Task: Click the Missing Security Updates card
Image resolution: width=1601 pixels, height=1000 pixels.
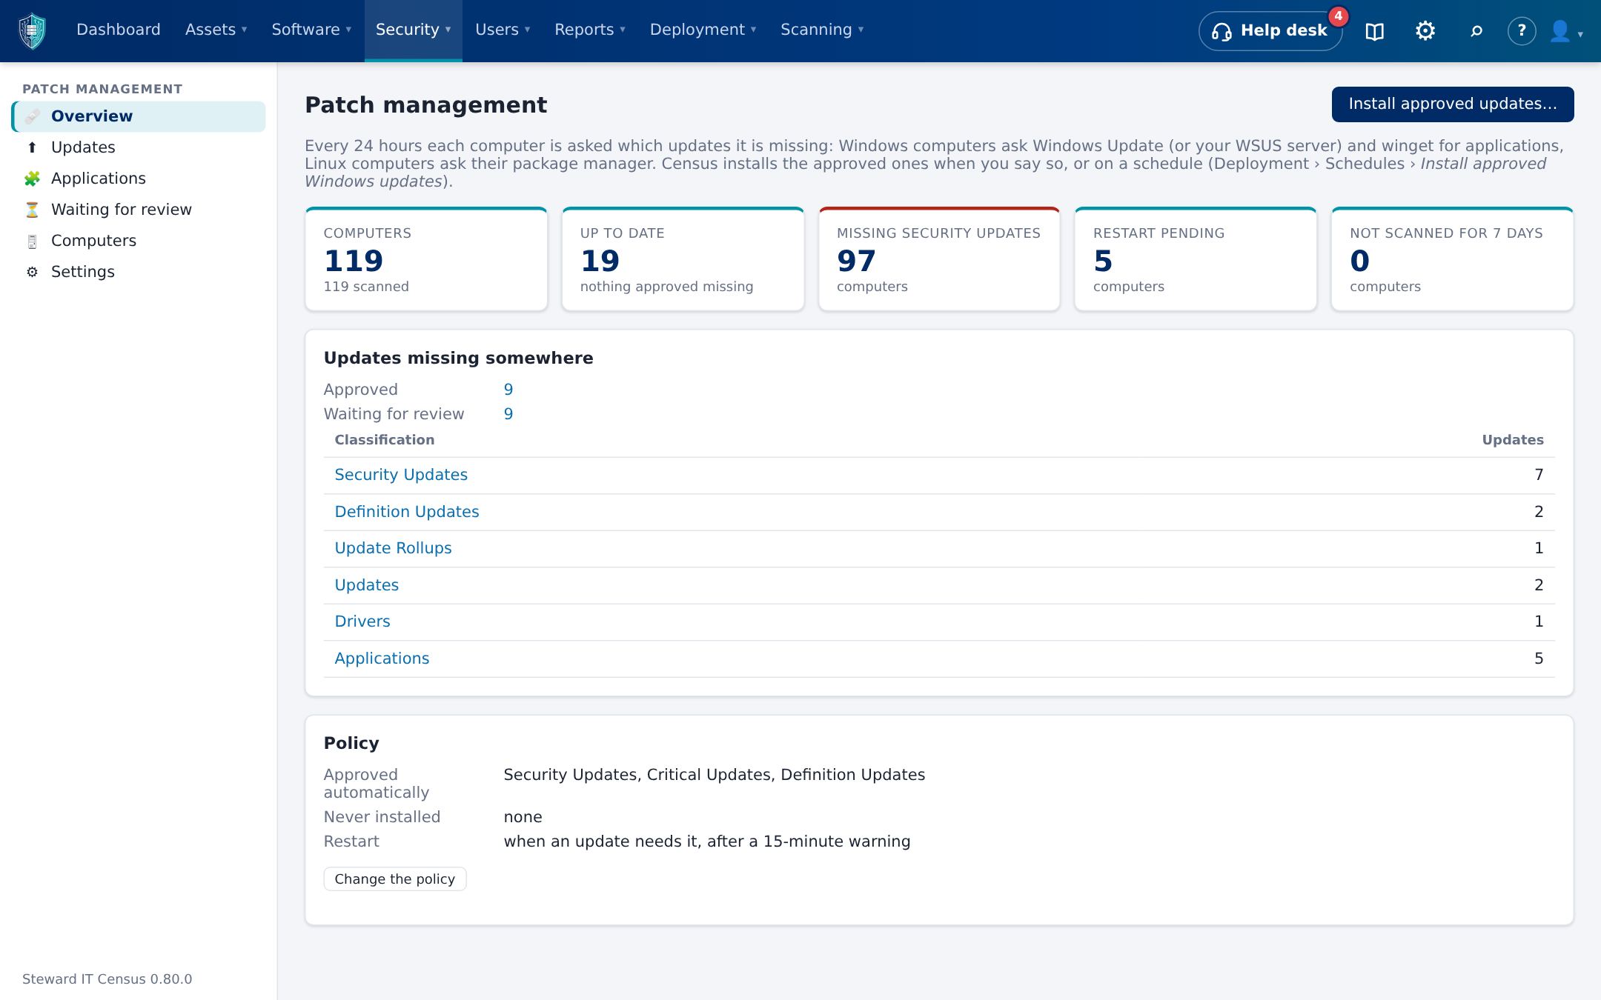Action: pyautogui.click(x=939, y=259)
